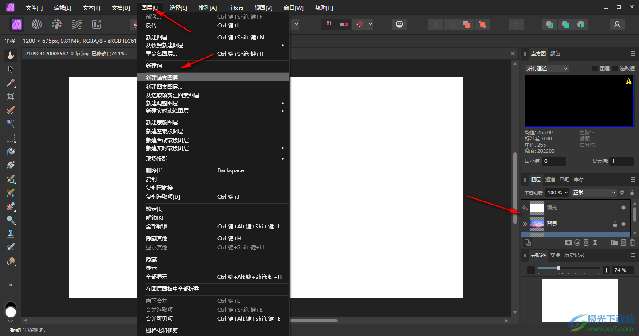Image resolution: width=639 pixels, height=336 pixels.
Task: Enable the 选取框 checkbox in histogram
Action: [x=615, y=69]
